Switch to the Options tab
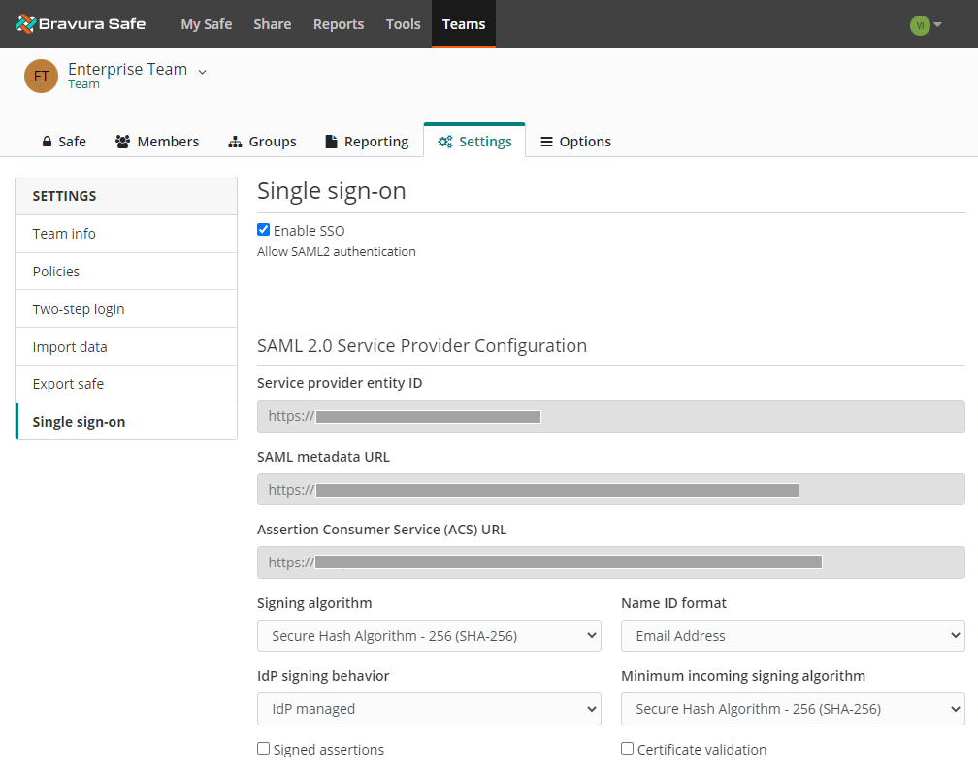The height and width of the screenshot is (773, 978). 575,142
